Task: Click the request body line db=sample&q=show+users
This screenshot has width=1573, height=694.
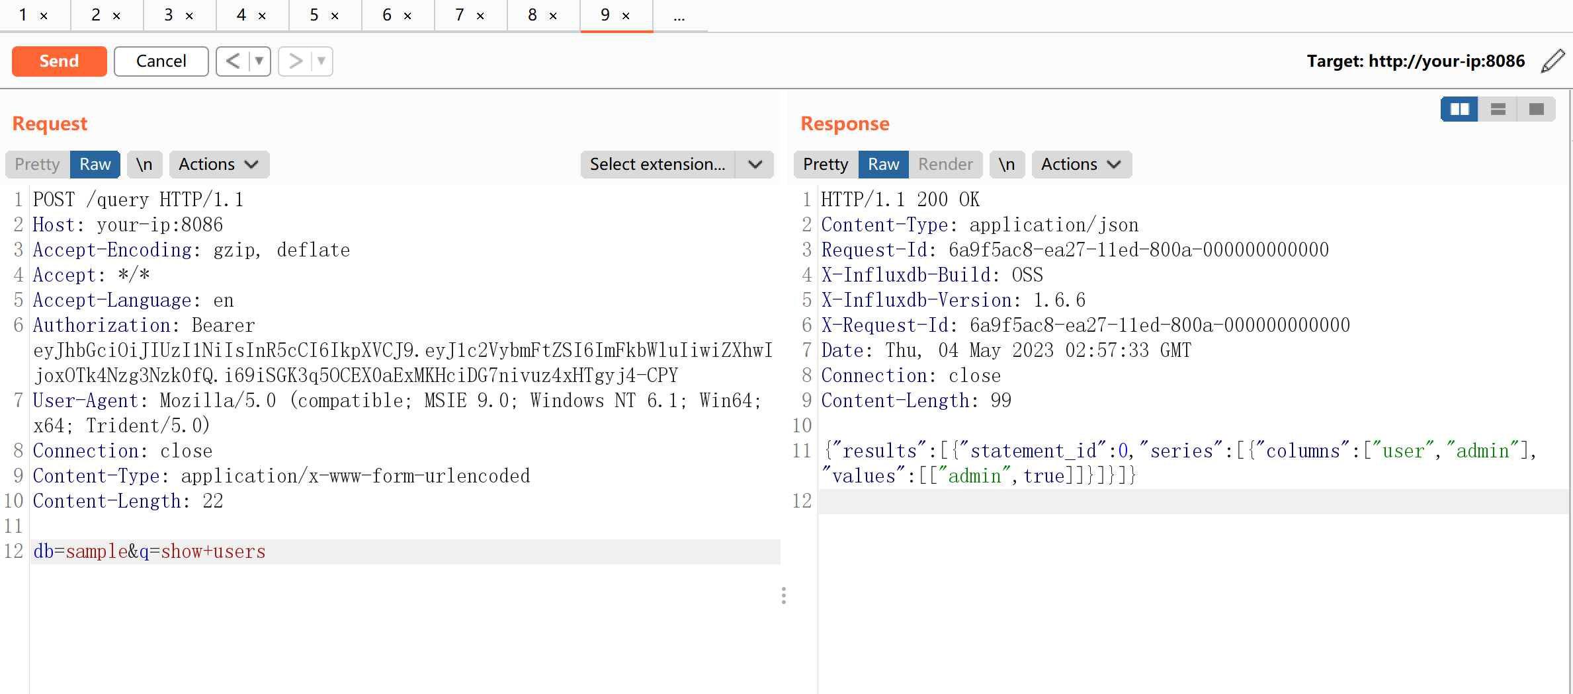Action: (x=149, y=551)
